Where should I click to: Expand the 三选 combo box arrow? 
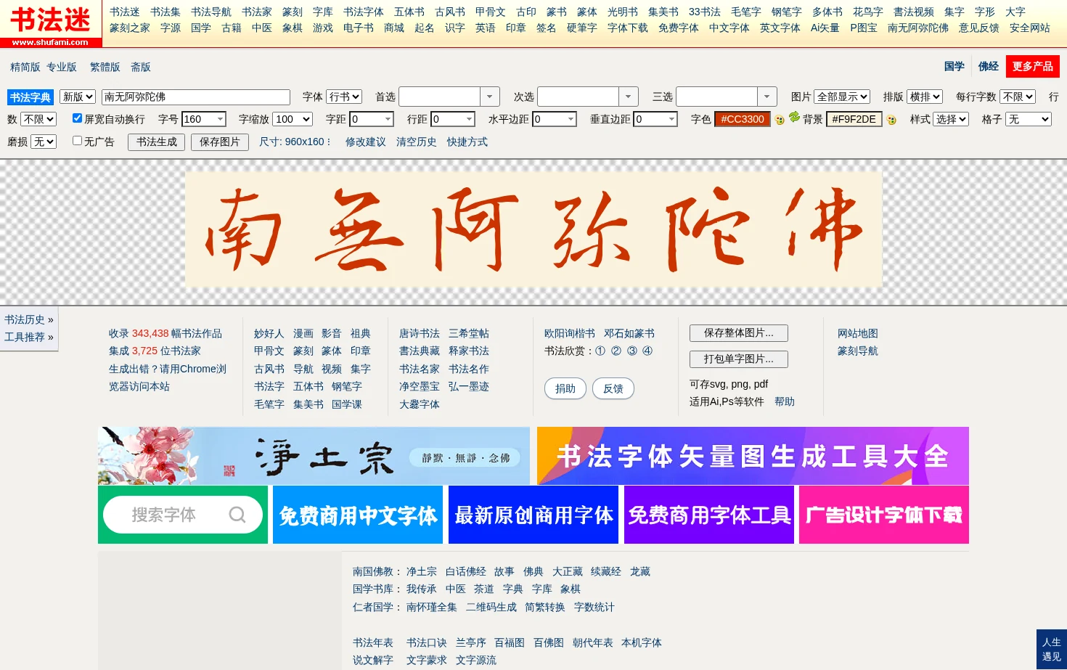[x=767, y=97]
